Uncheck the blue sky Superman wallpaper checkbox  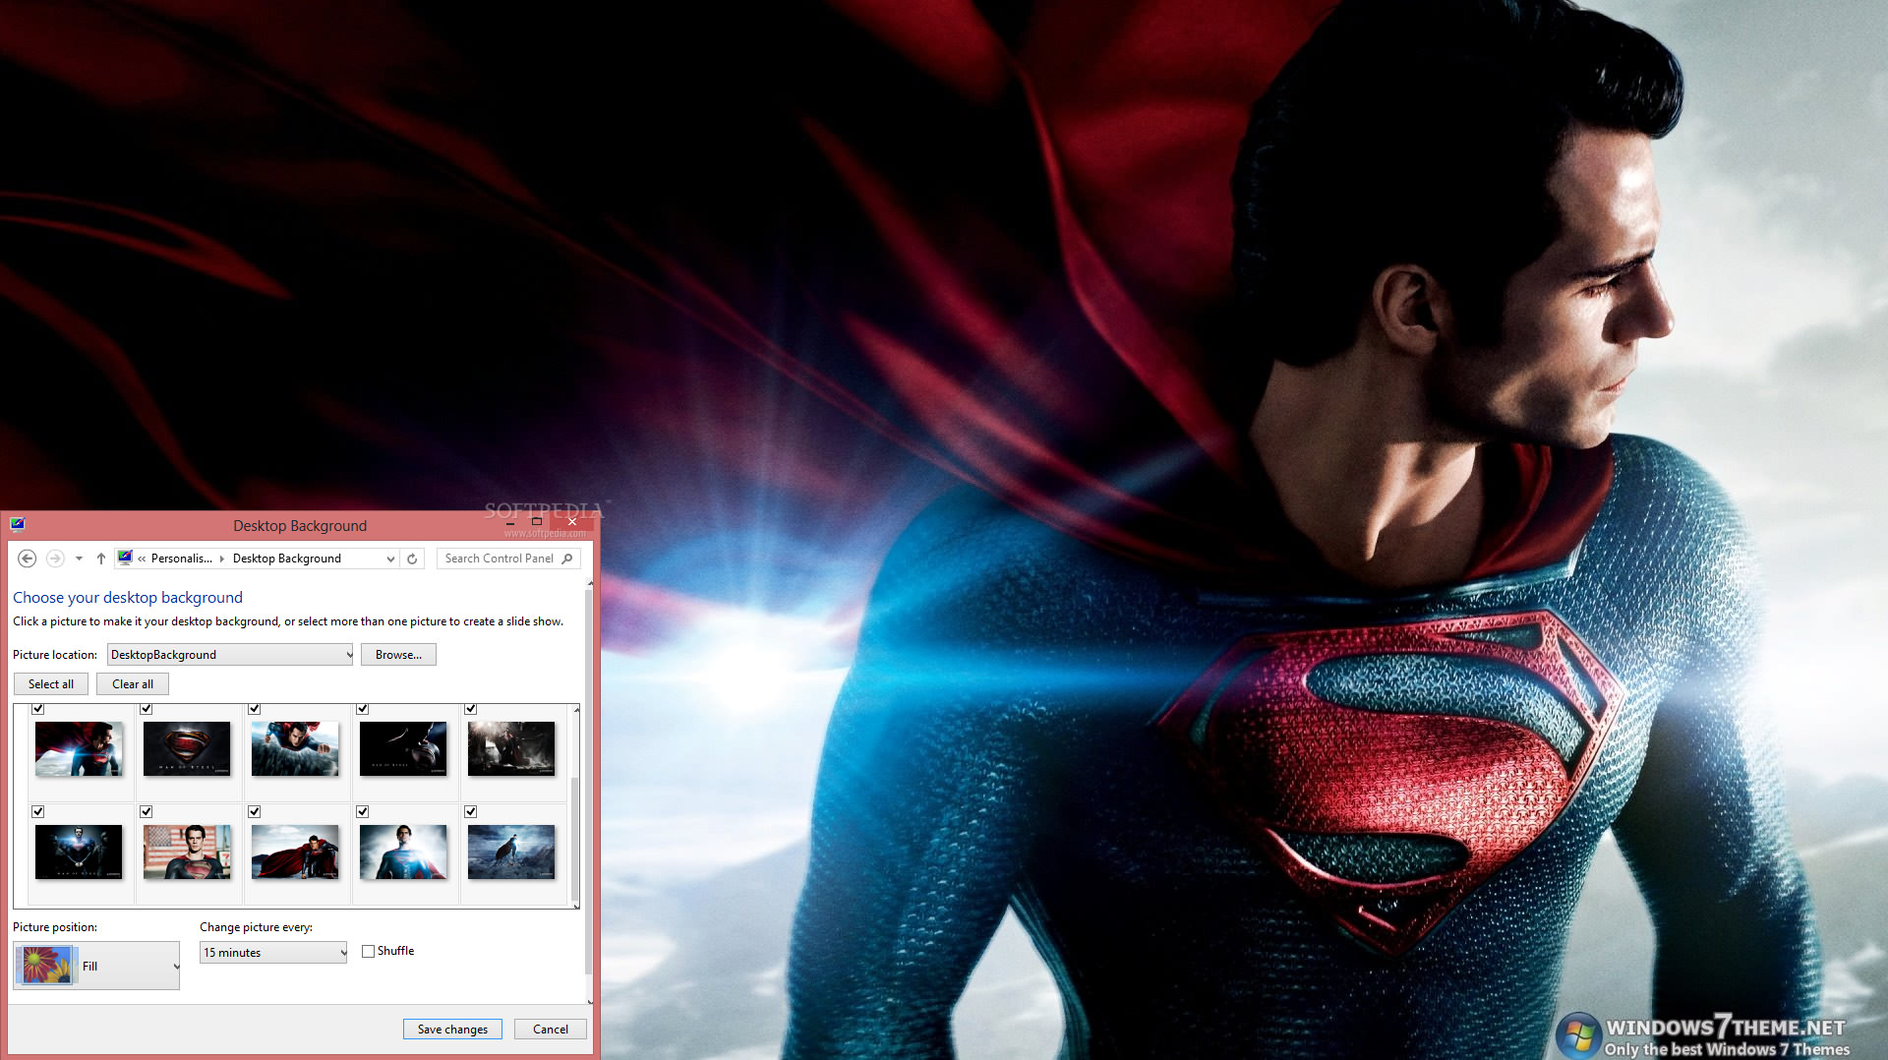pos(363,812)
